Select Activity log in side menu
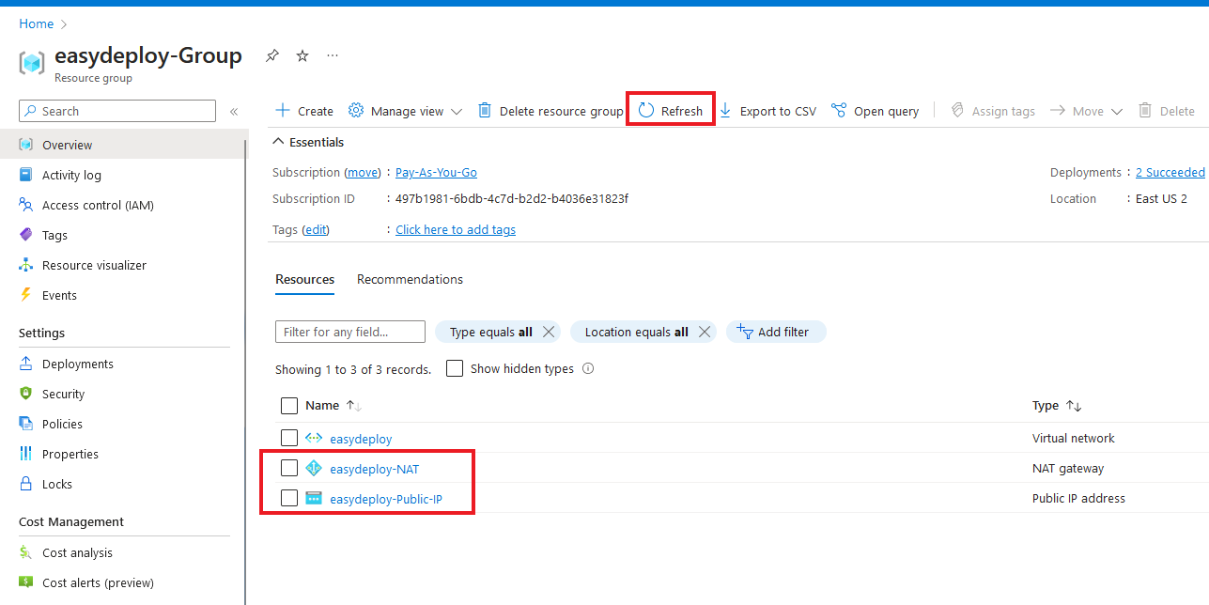The width and height of the screenshot is (1209, 605). tap(71, 175)
